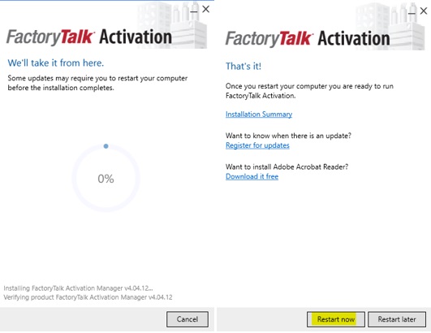Click the We'll take it from here heading
Screen dimensions: 431x333
tap(56, 63)
